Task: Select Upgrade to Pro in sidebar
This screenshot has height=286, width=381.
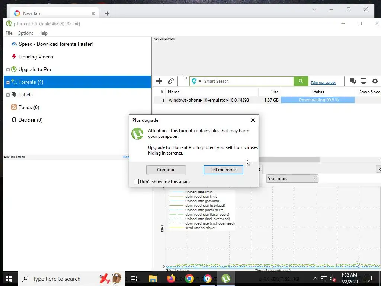Action: [x=35, y=69]
